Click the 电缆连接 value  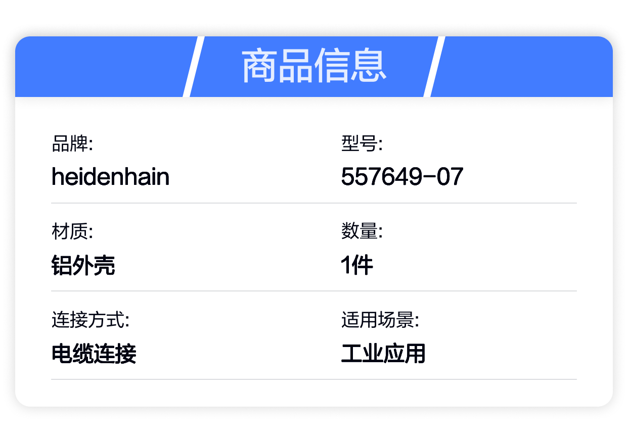[94, 354]
